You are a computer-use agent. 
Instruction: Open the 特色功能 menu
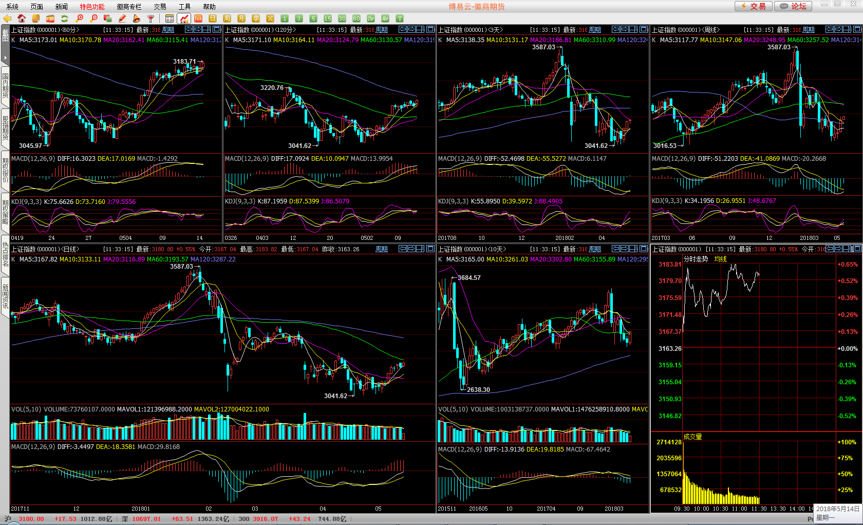click(x=92, y=7)
